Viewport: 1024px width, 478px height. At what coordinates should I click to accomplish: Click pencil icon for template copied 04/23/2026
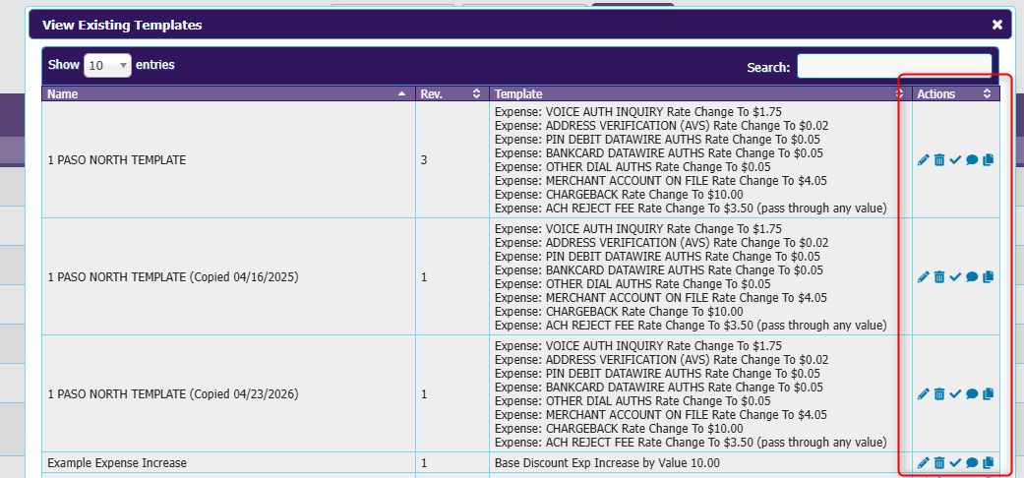pyautogui.click(x=923, y=393)
